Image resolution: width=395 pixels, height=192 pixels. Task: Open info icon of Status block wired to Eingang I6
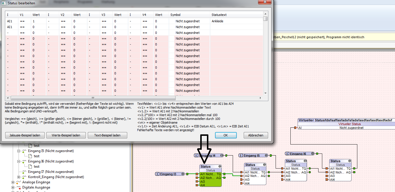350,161
